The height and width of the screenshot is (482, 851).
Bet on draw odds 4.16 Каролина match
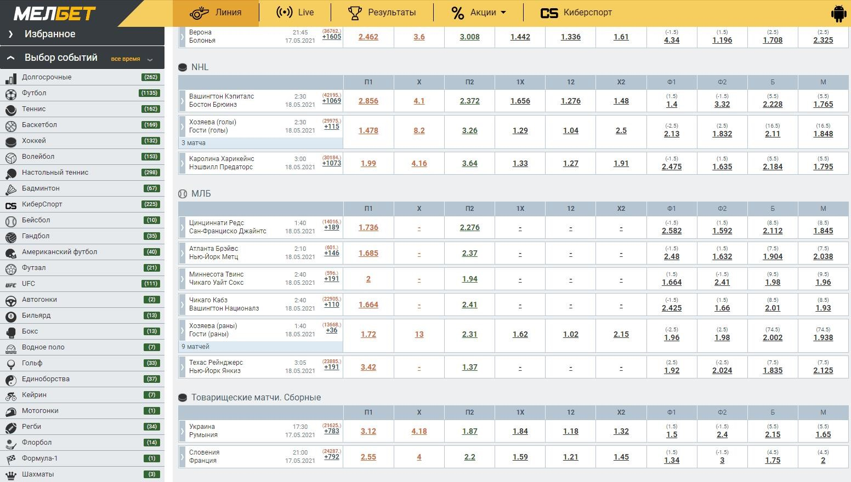[x=419, y=163]
